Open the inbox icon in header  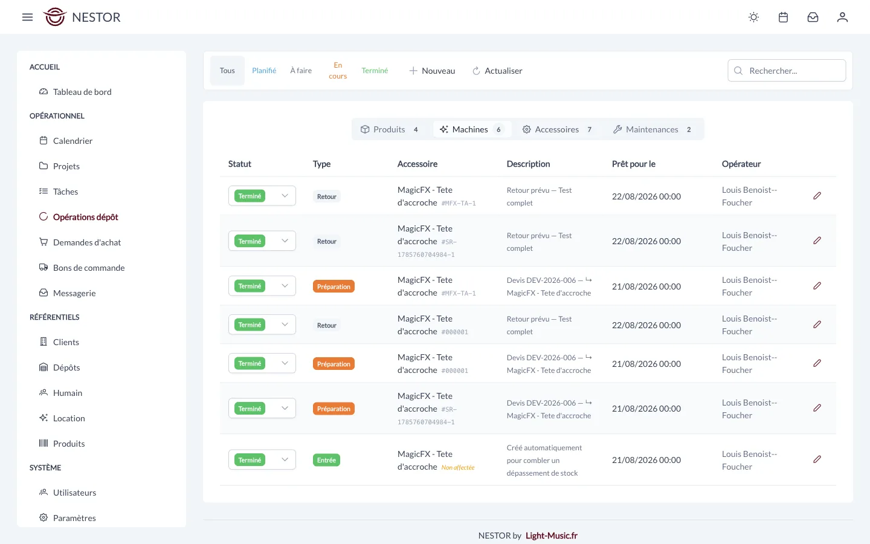813,17
